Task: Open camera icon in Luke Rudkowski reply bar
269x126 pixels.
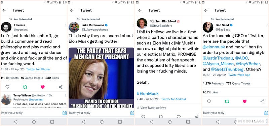Action: pos(132,113)
